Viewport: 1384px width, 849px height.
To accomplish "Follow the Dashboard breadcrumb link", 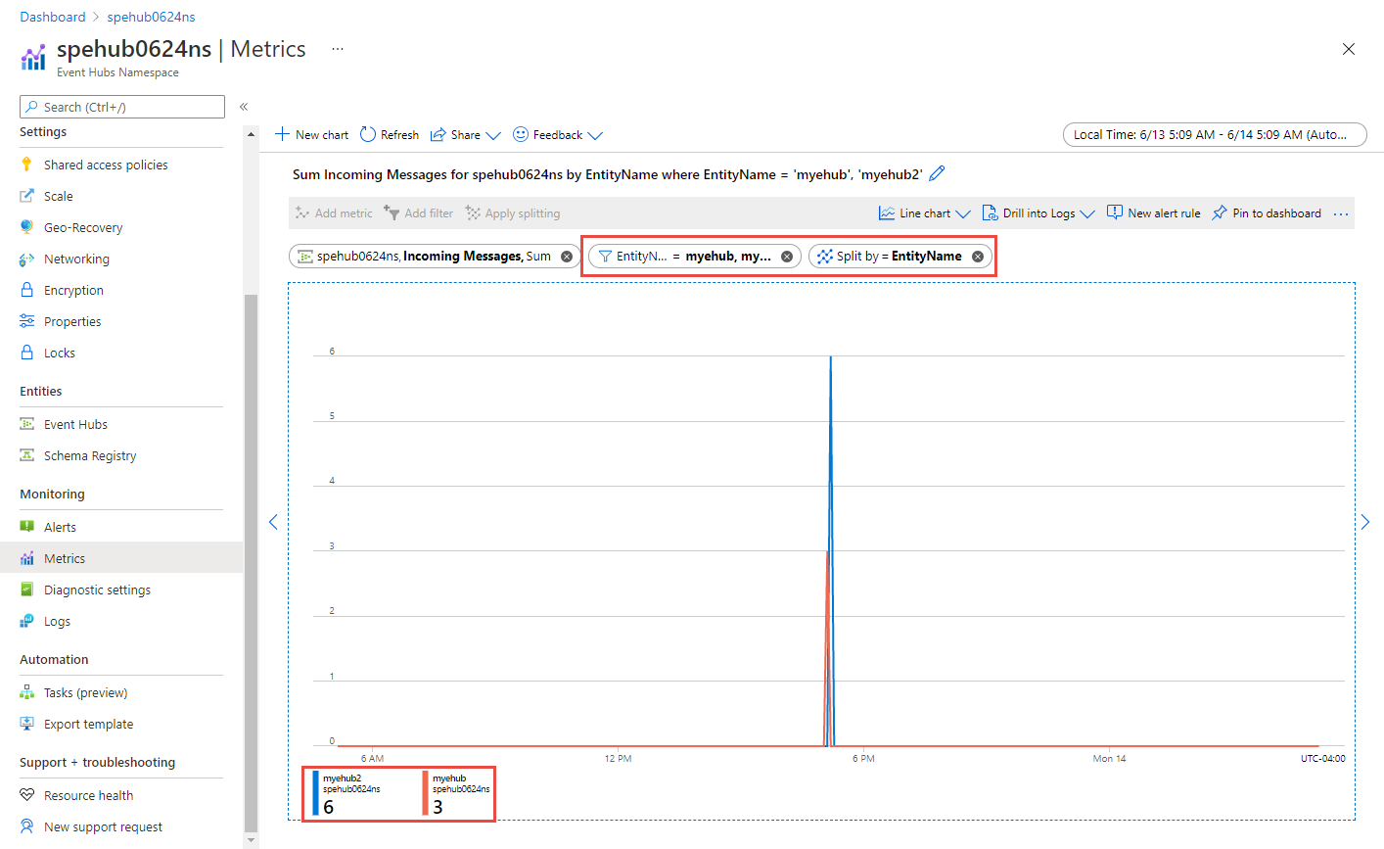I will click(x=53, y=17).
